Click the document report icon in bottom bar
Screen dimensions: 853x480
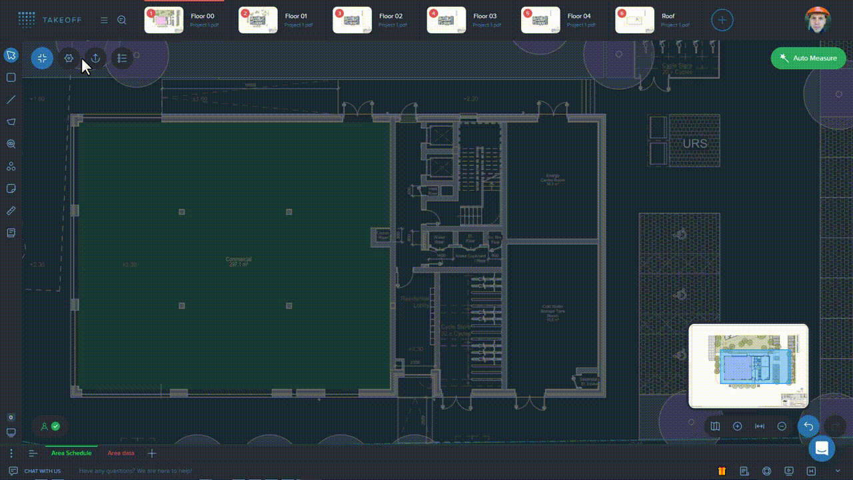[x=744, y=471]
